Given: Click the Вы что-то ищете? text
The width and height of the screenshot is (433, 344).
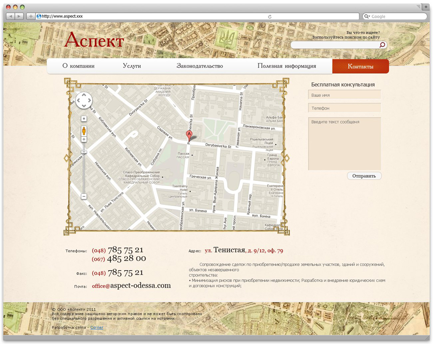Looking at the screenshot, I should tap(363, 32).
